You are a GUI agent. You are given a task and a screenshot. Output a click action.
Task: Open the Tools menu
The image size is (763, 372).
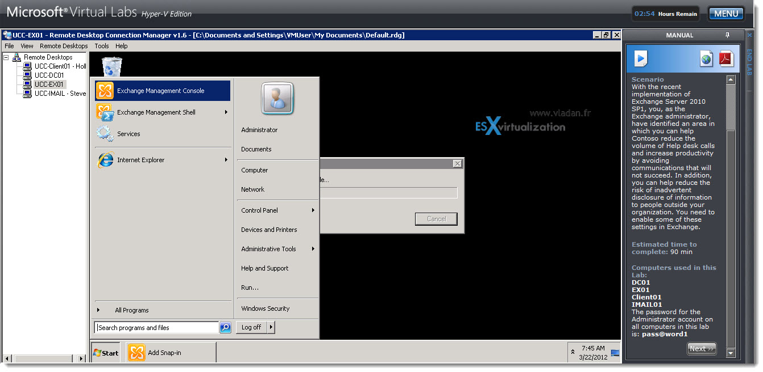point(102,46)
